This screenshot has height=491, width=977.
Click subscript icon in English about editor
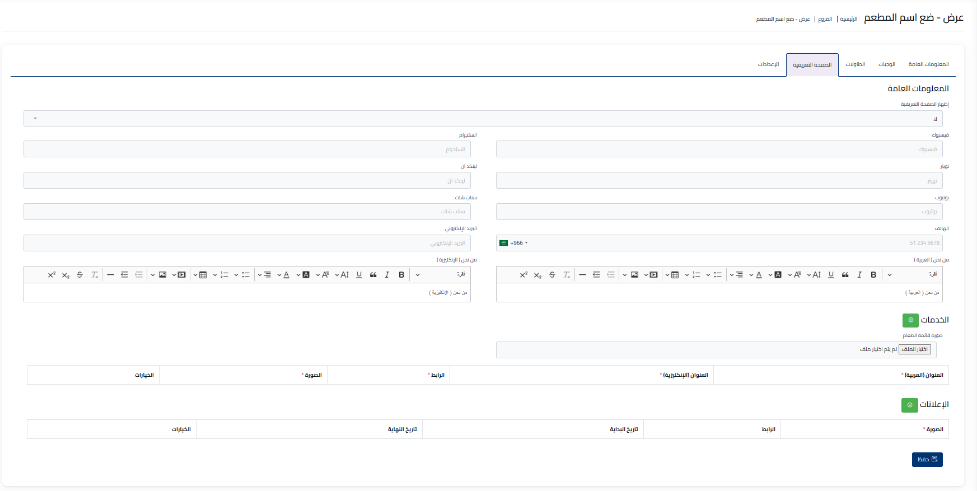[x=66, y=275]
